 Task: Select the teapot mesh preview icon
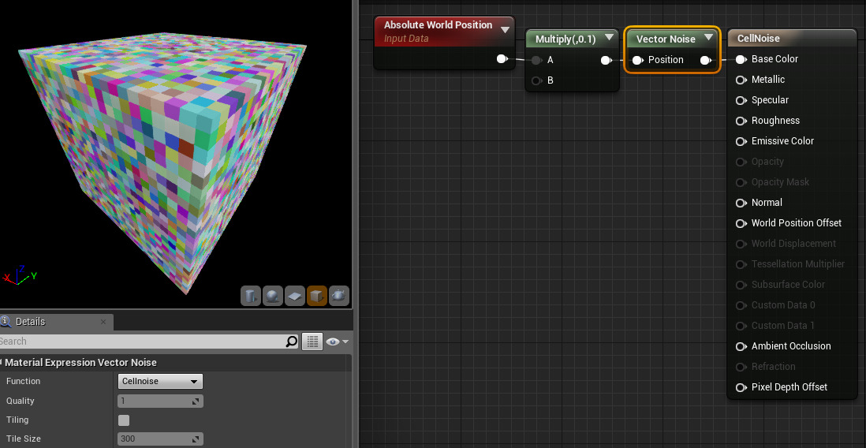click(339, 296)
